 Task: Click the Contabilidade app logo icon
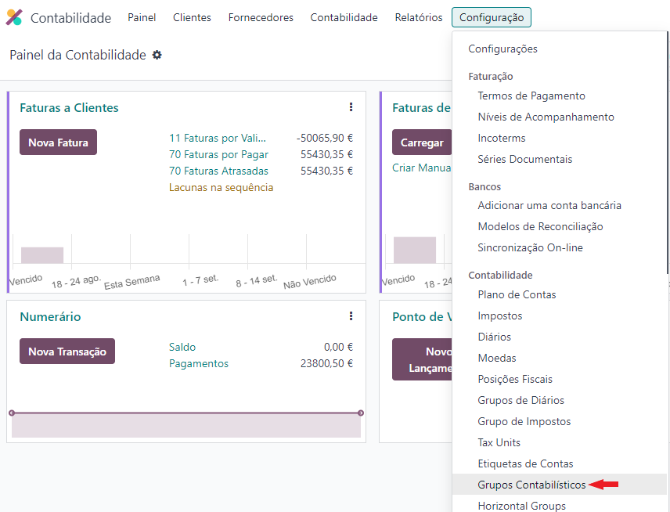(13, 17)
